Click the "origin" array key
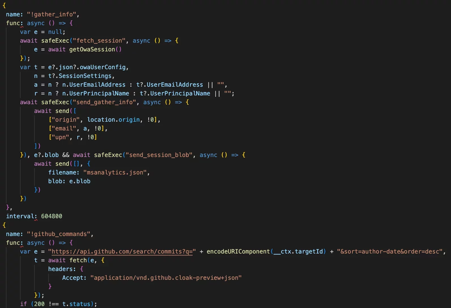Viewport: 451px width, 308px height. [65, 120]
